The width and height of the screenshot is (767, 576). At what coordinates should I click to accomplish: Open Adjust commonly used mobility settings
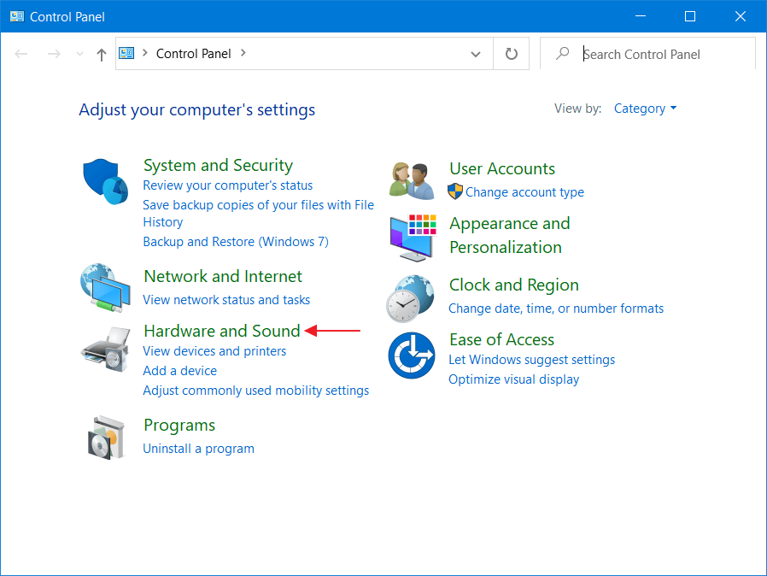pos(256,391)
